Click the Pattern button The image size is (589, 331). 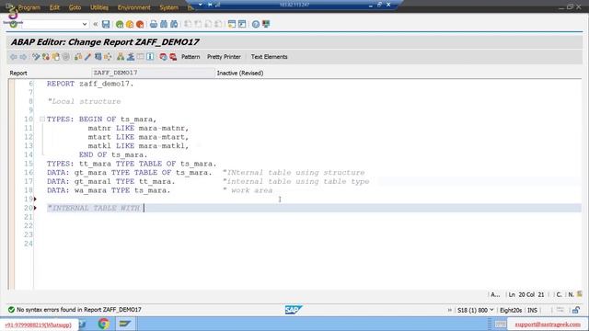pyautogui.click(x=191, y=57)
